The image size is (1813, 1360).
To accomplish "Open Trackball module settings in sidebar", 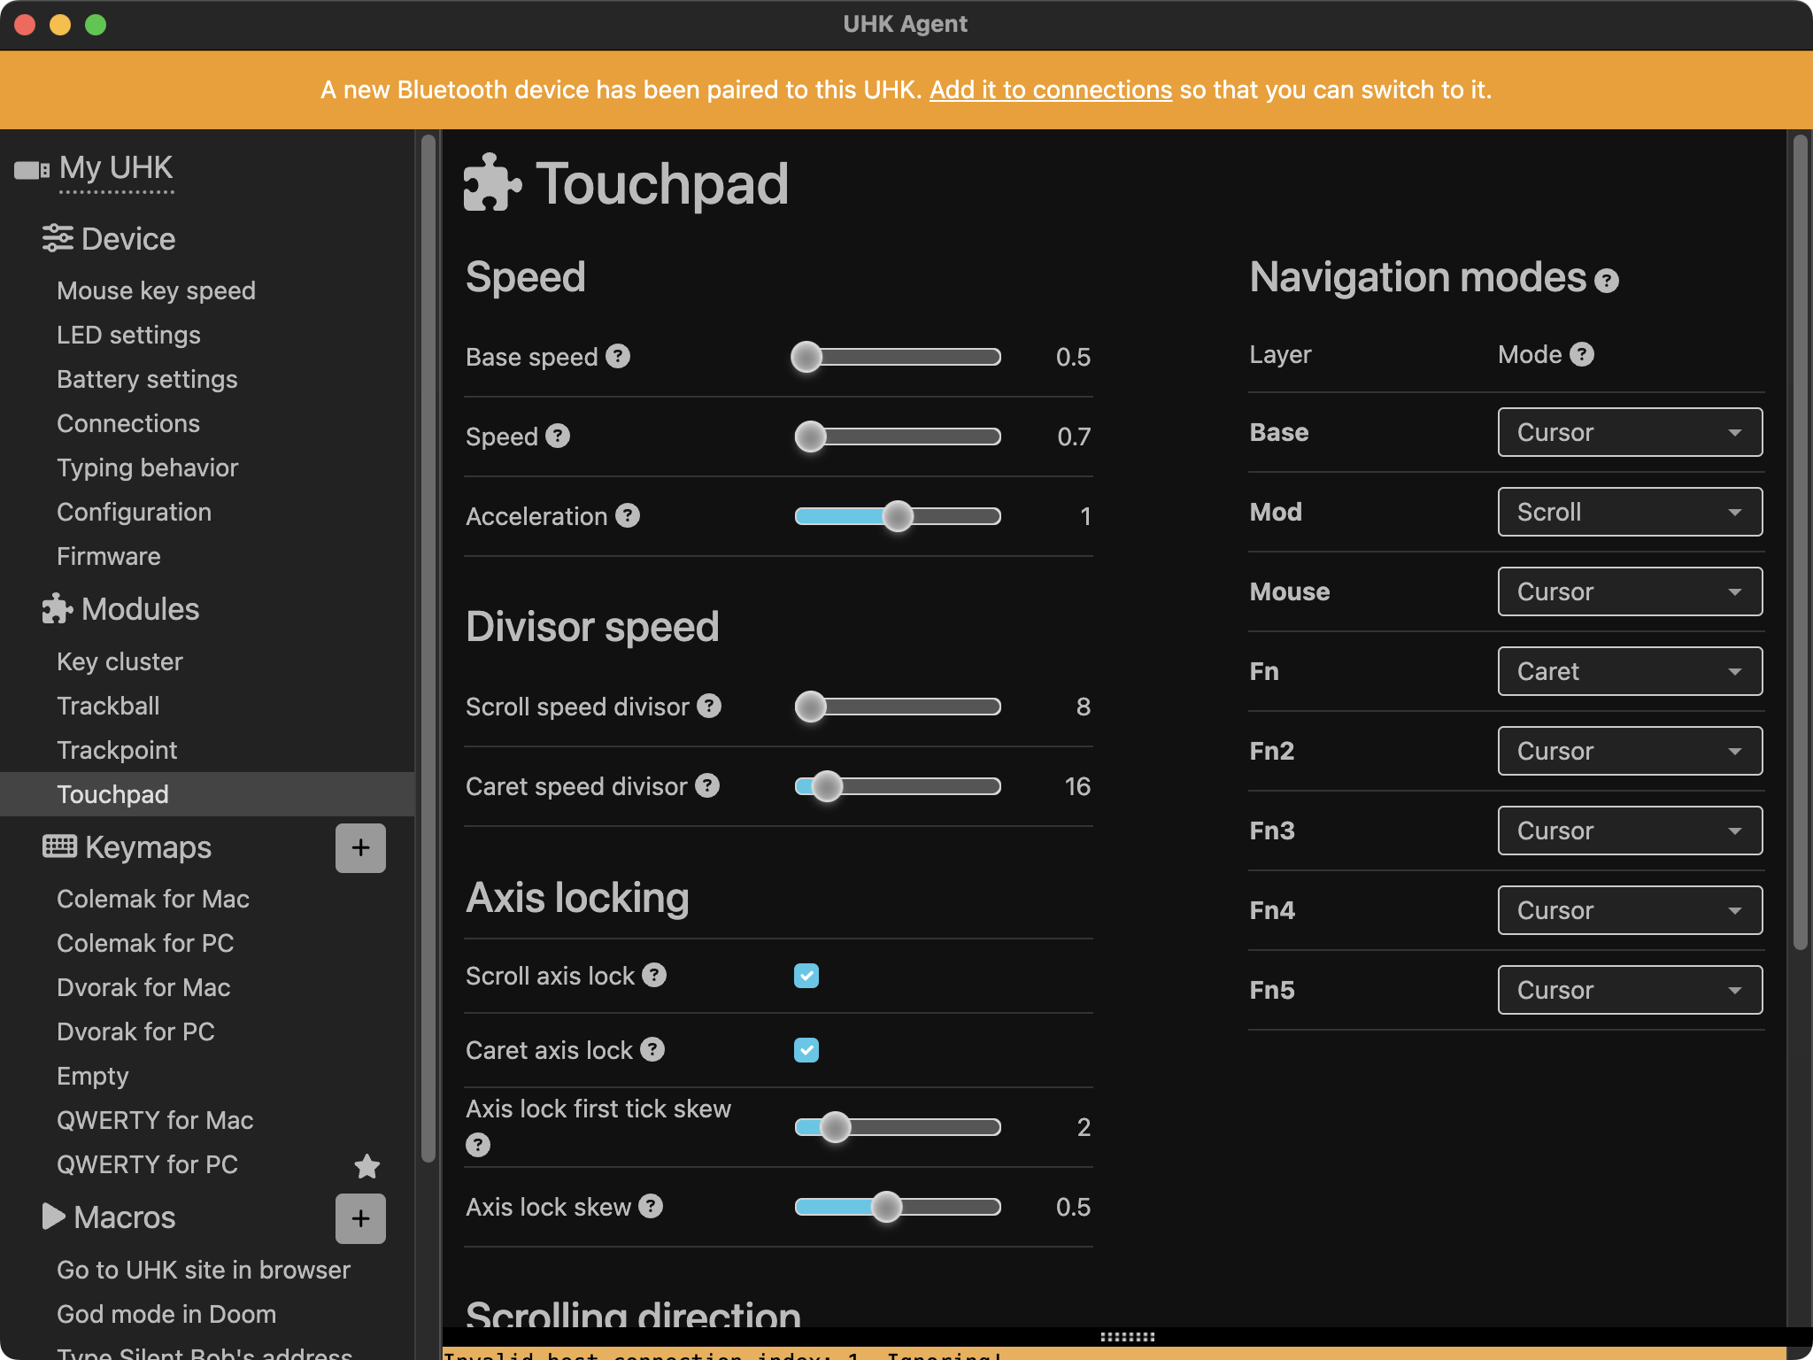I will (108, 706).
